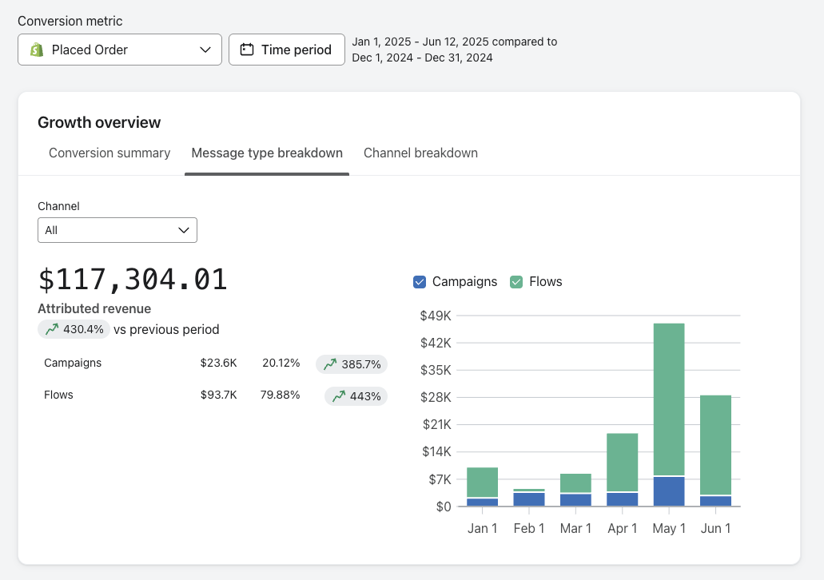Click the Conversion metric label
Image resolution: width=824 pixels, height=580 pixels.
[x=70, y=21]
